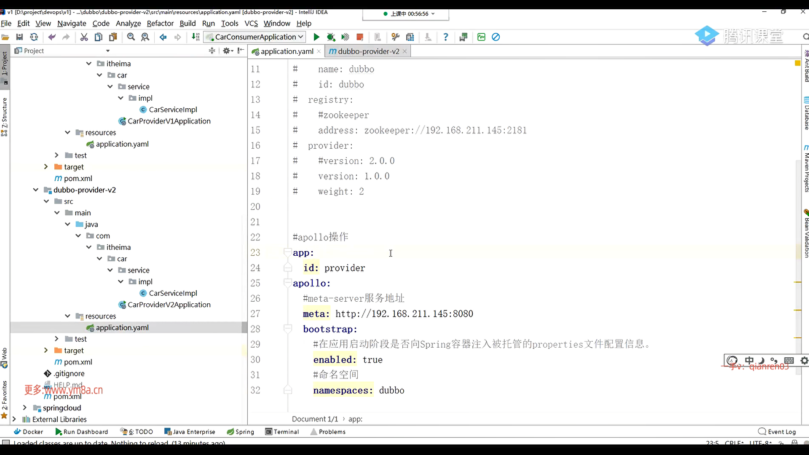Click the Event Log panel icon
This screenshot has width=809, height=455.
tap(762, 431)
